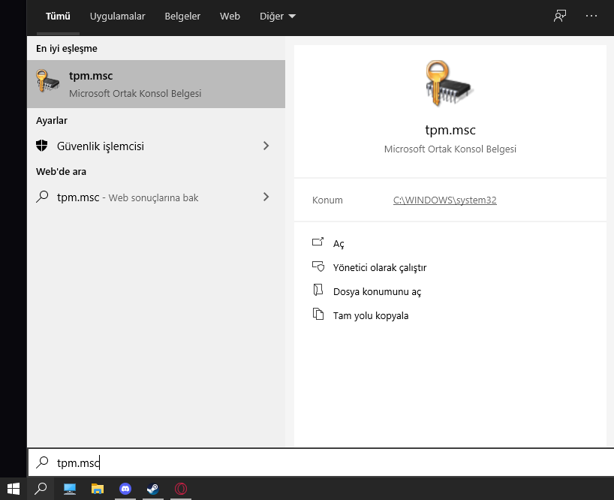Click the Ayarlar section heading
This screenshot has height=500, width=614.
click(x=52, y=121)
